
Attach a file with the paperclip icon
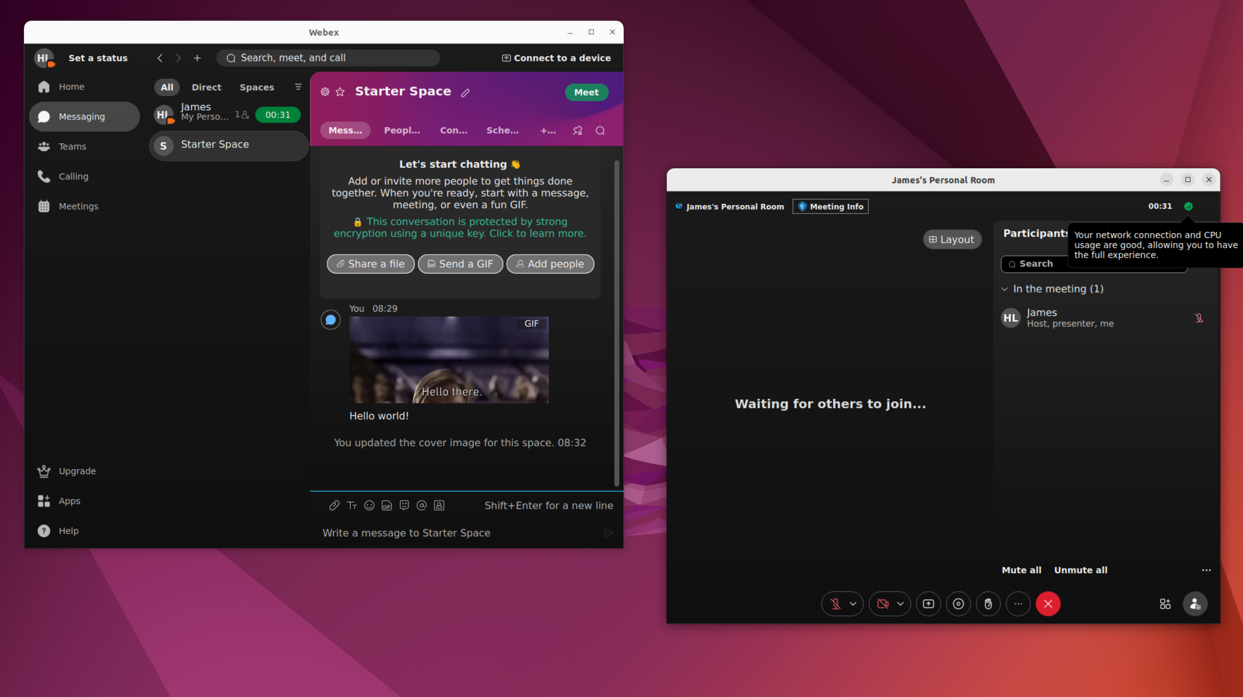point(334,505)
